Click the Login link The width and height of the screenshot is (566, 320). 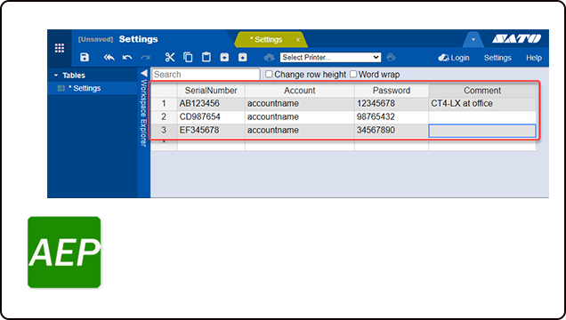pyautogui.click(x=454, y=58)
